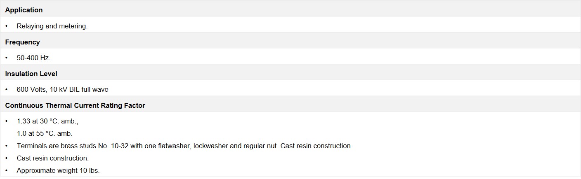Select "600 Volts, 10 kV BIL full wave"
The width and height of the screenshot is (581, 179).
(x=62, y=89)
